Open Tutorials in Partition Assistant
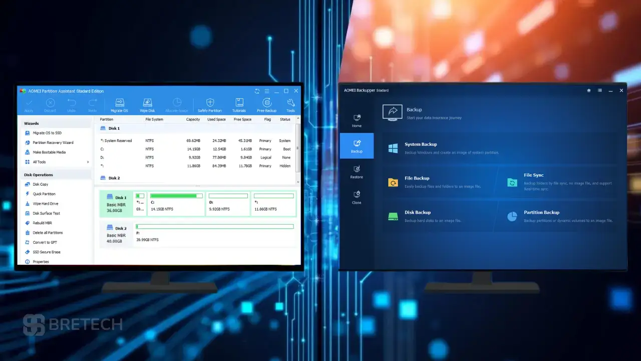The image size is (641, 361). point(239,104)
